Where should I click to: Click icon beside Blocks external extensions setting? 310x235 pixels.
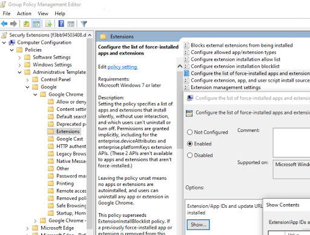pos(186,45)
